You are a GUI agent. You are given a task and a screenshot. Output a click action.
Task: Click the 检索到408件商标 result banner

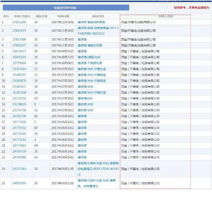(66, 8)
